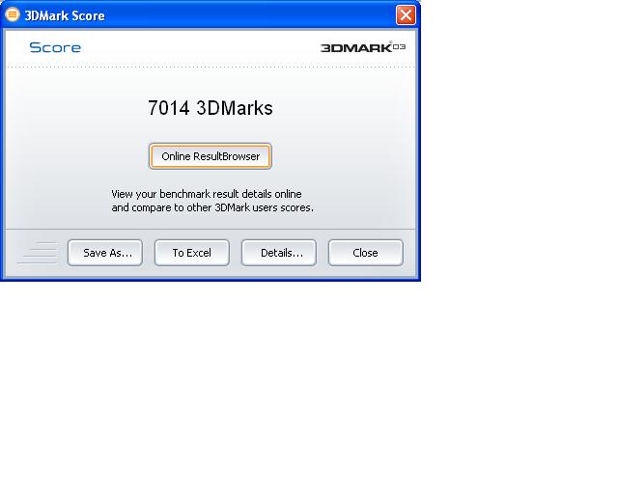Image resolution: width=618 pixels, height=494 pixels.
Task: Click "View your benchmark result details online" text
Action: tap(207, 194)
